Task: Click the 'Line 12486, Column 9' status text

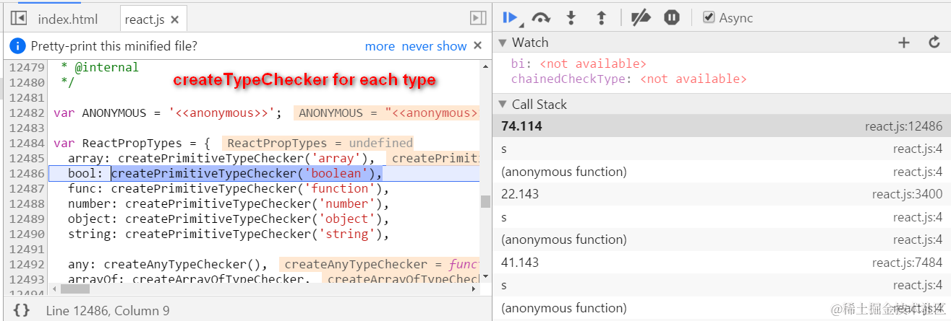Action: tap(108, 311)
